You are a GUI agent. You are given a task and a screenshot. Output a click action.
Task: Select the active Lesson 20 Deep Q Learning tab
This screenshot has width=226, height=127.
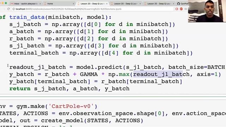pyautogui.click(x=93, y=4)
